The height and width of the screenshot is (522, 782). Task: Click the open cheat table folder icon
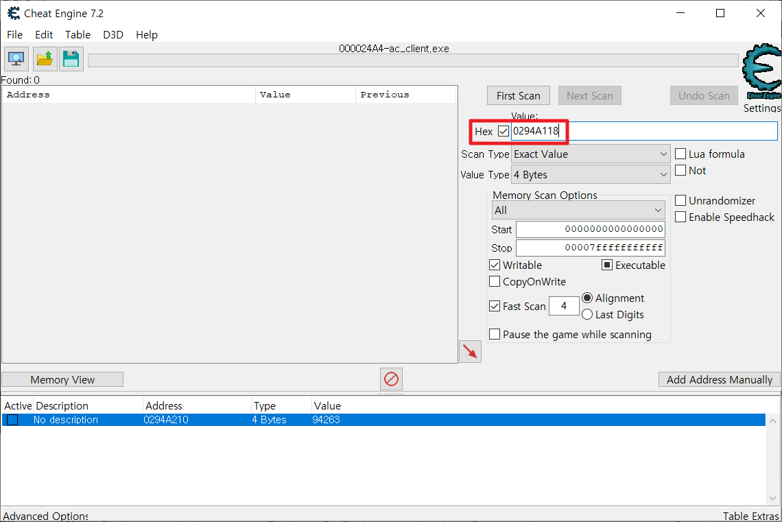pos(45,59)
